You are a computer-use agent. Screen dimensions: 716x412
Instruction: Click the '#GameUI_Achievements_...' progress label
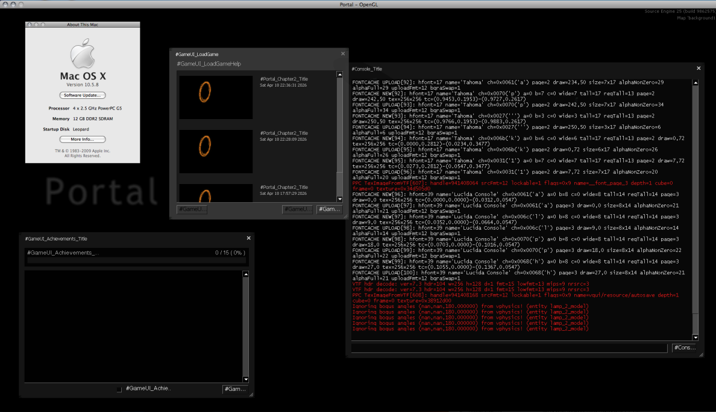click(x=63, y=253)
